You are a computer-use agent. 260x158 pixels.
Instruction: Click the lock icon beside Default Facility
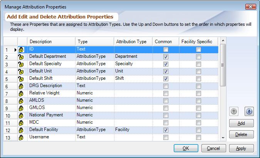[x=21, y=130]
